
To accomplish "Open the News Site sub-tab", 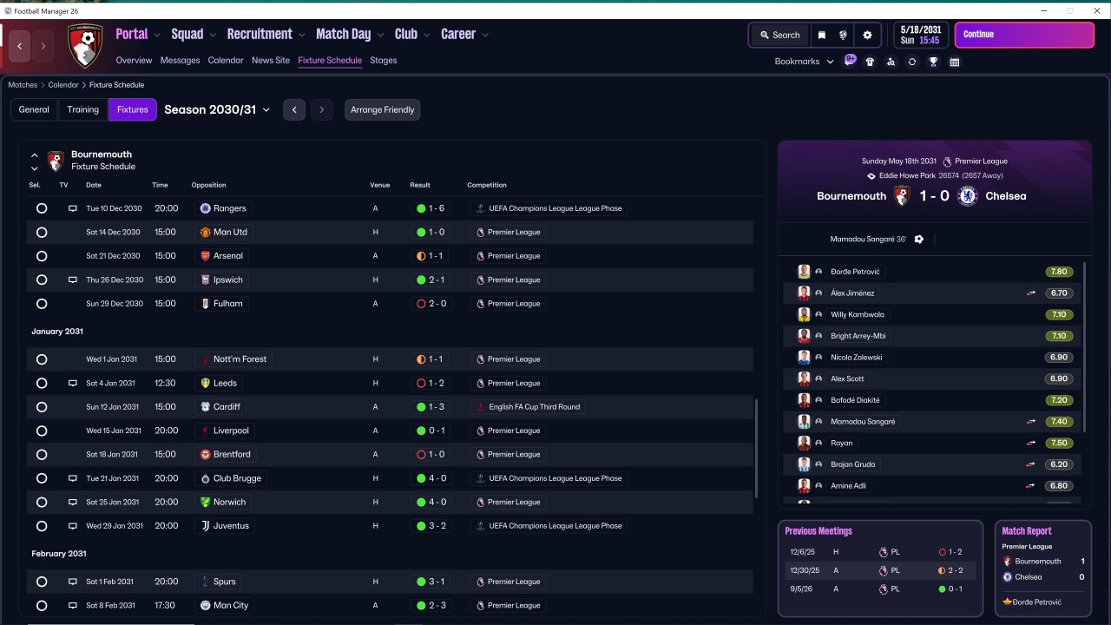I will click(271, 61).
